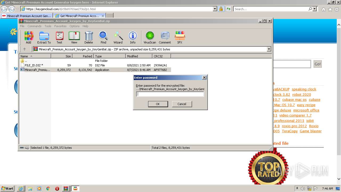Screen dimensions: 341x192
Task: Open the easy recipe link
Action: point(306,105)
